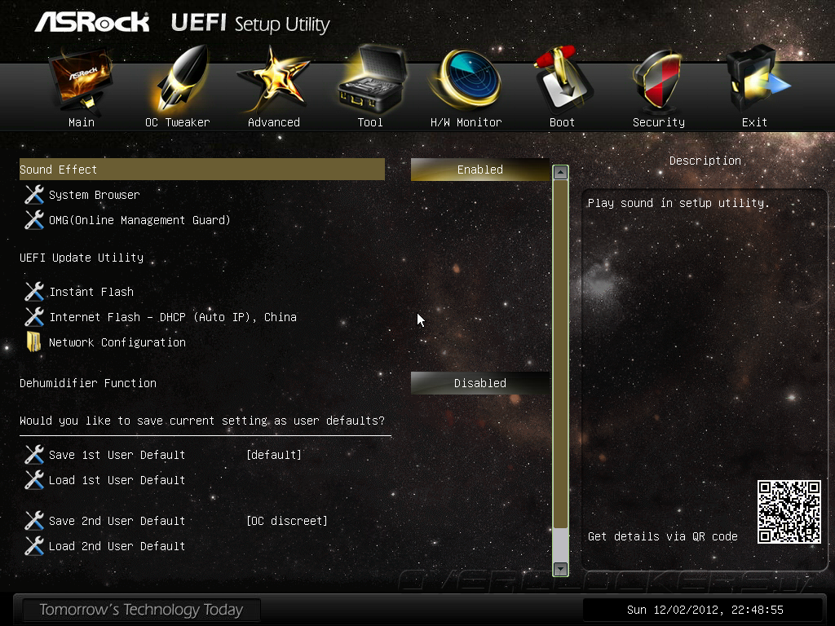
Task: Select the Tool toolbox icon
Action: [x=372, y=79]
